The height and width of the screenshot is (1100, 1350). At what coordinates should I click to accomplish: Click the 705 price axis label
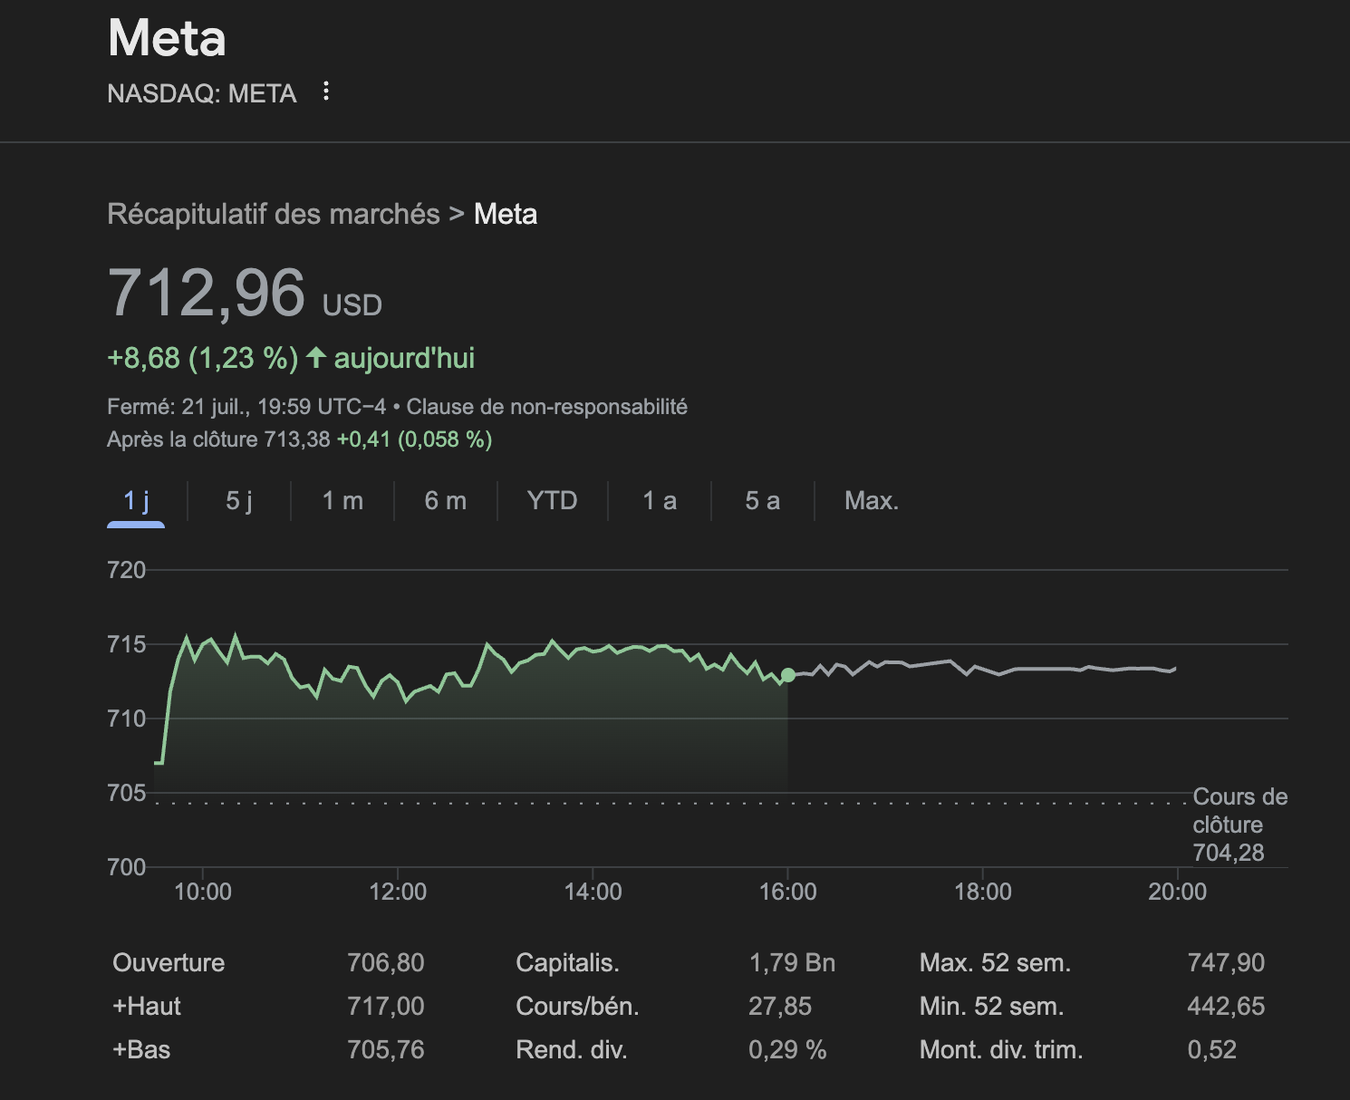click(126, 793)
